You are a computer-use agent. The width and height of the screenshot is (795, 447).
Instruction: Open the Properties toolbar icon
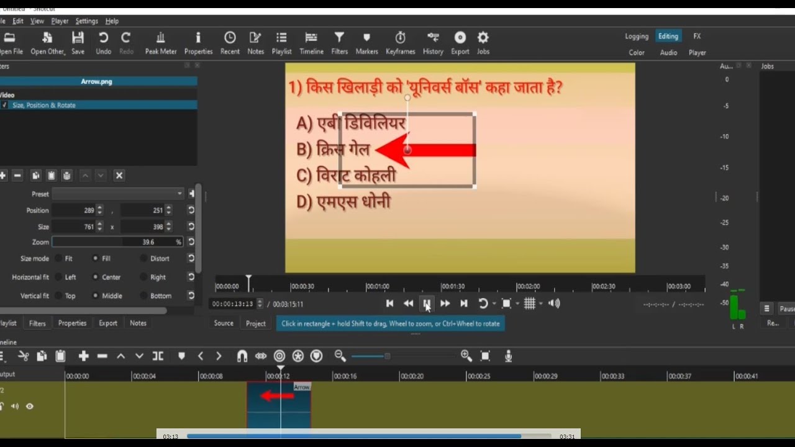198,43
